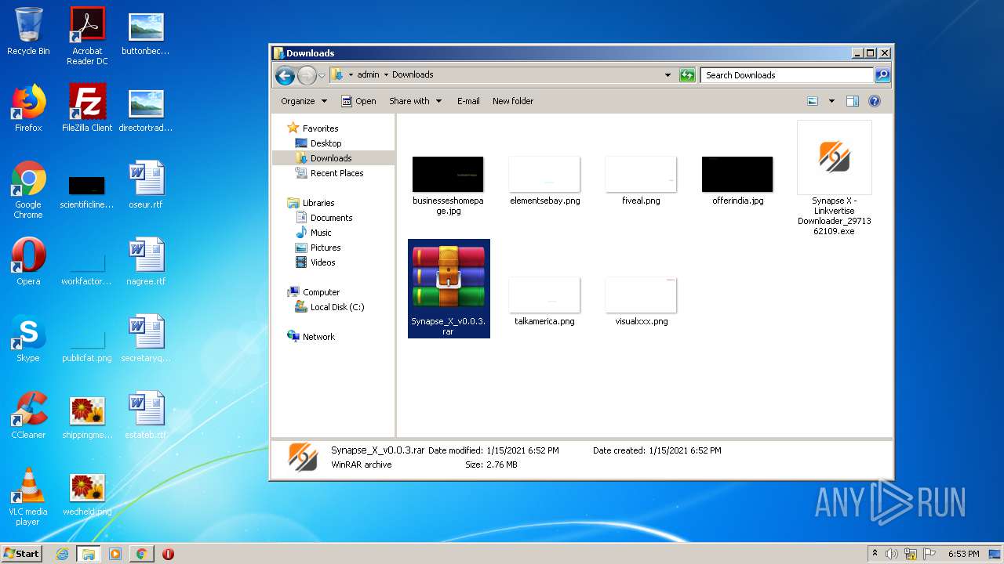1004x564 pixels.
Task: Expand the views options dropdown arrow
Action: [x=831, y=101]
